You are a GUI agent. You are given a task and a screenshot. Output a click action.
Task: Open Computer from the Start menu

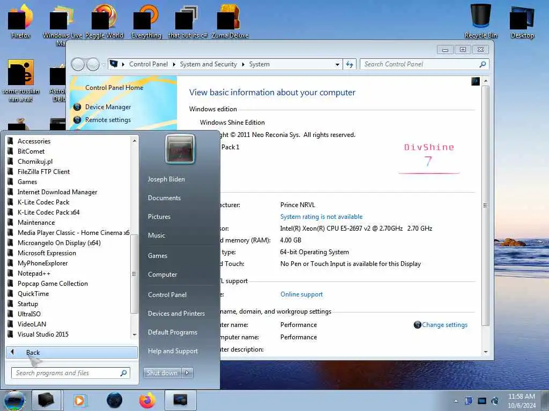coord(162,275)
